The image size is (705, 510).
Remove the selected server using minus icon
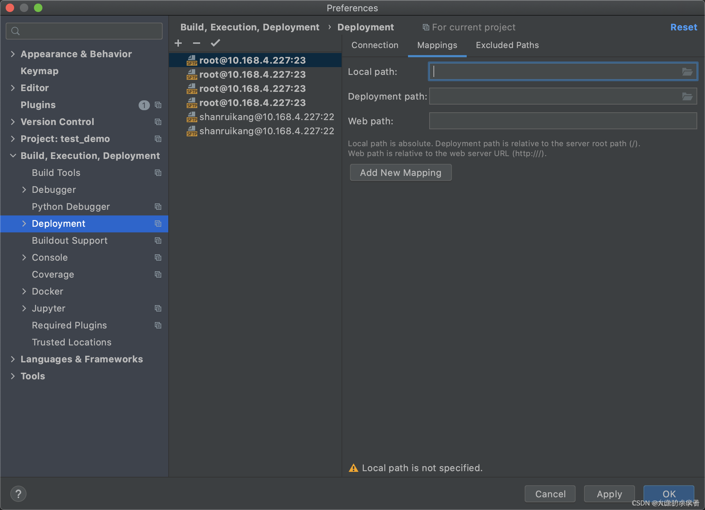tap(197, 43)
